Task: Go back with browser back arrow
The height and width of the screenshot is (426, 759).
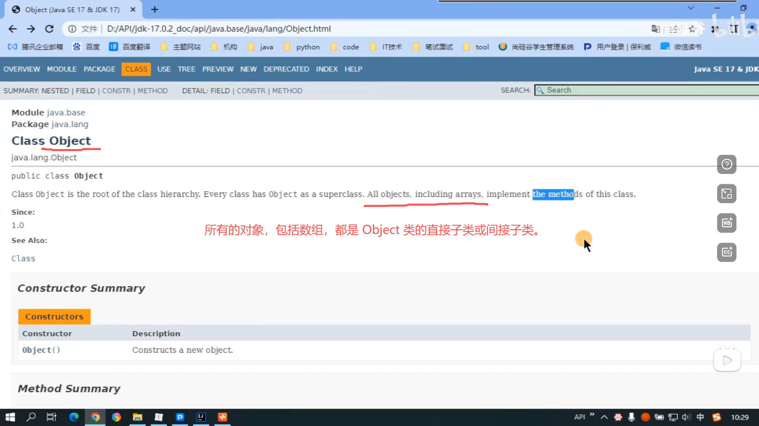Action: point(13,29)
